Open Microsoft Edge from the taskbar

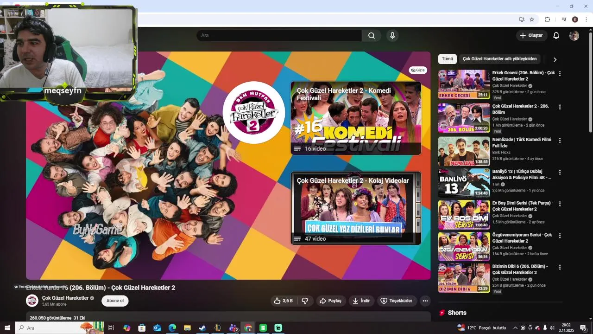172,328
